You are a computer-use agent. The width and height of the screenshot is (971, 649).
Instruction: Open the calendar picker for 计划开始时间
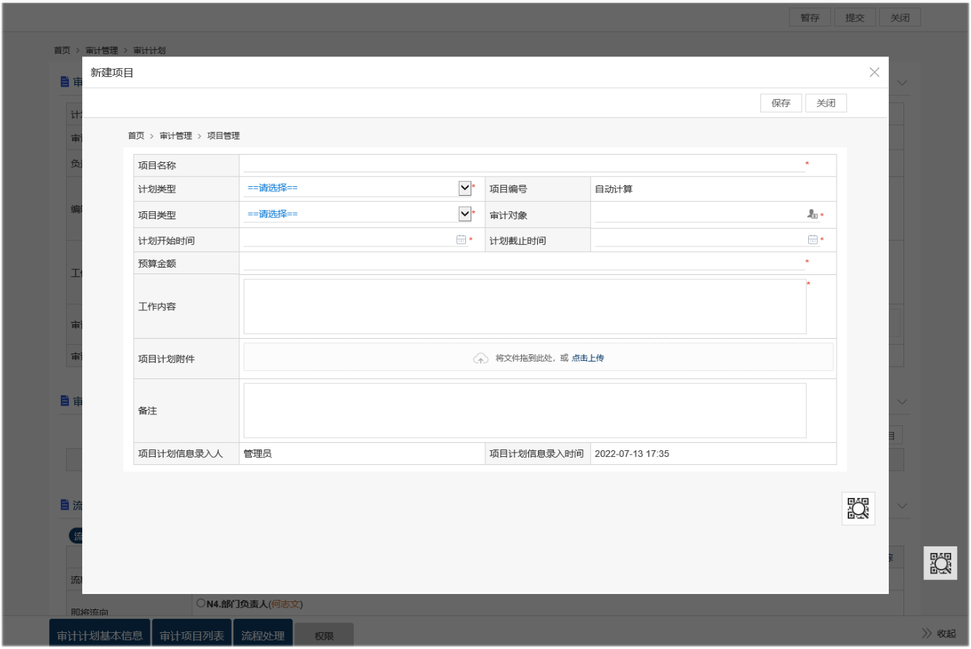tap(461, 239)
